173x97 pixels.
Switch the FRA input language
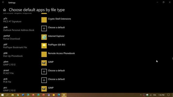coord(155,95)
